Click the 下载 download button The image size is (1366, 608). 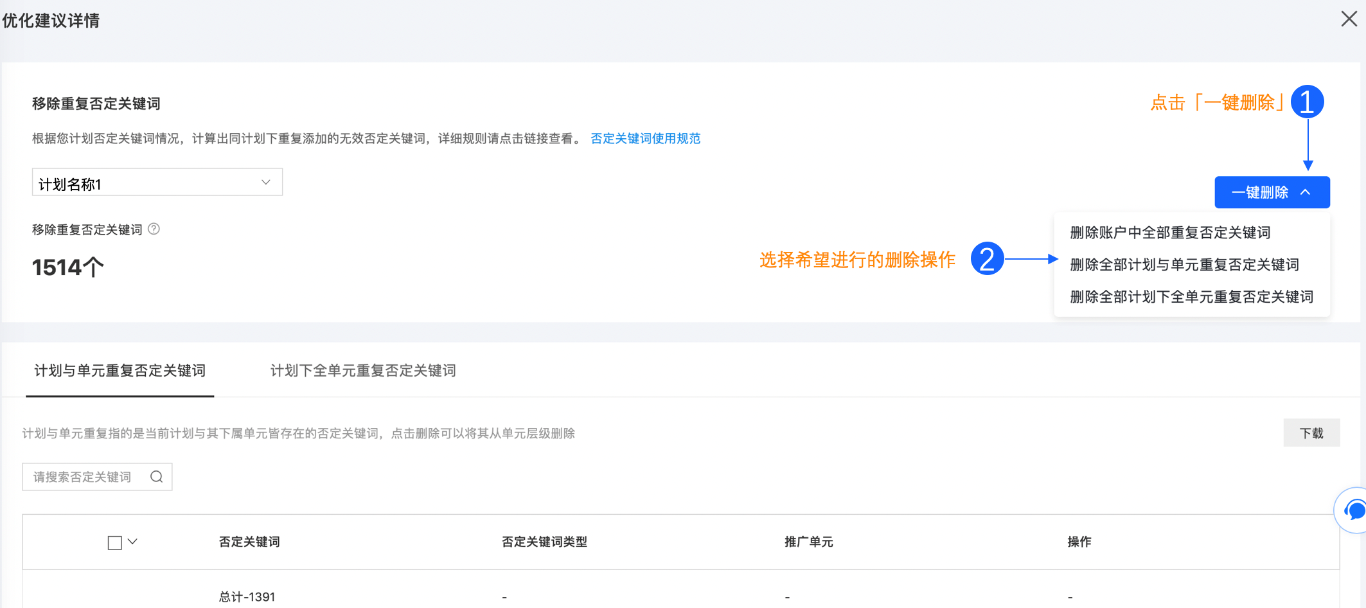pyautogui.click(x=1311, y=433)
